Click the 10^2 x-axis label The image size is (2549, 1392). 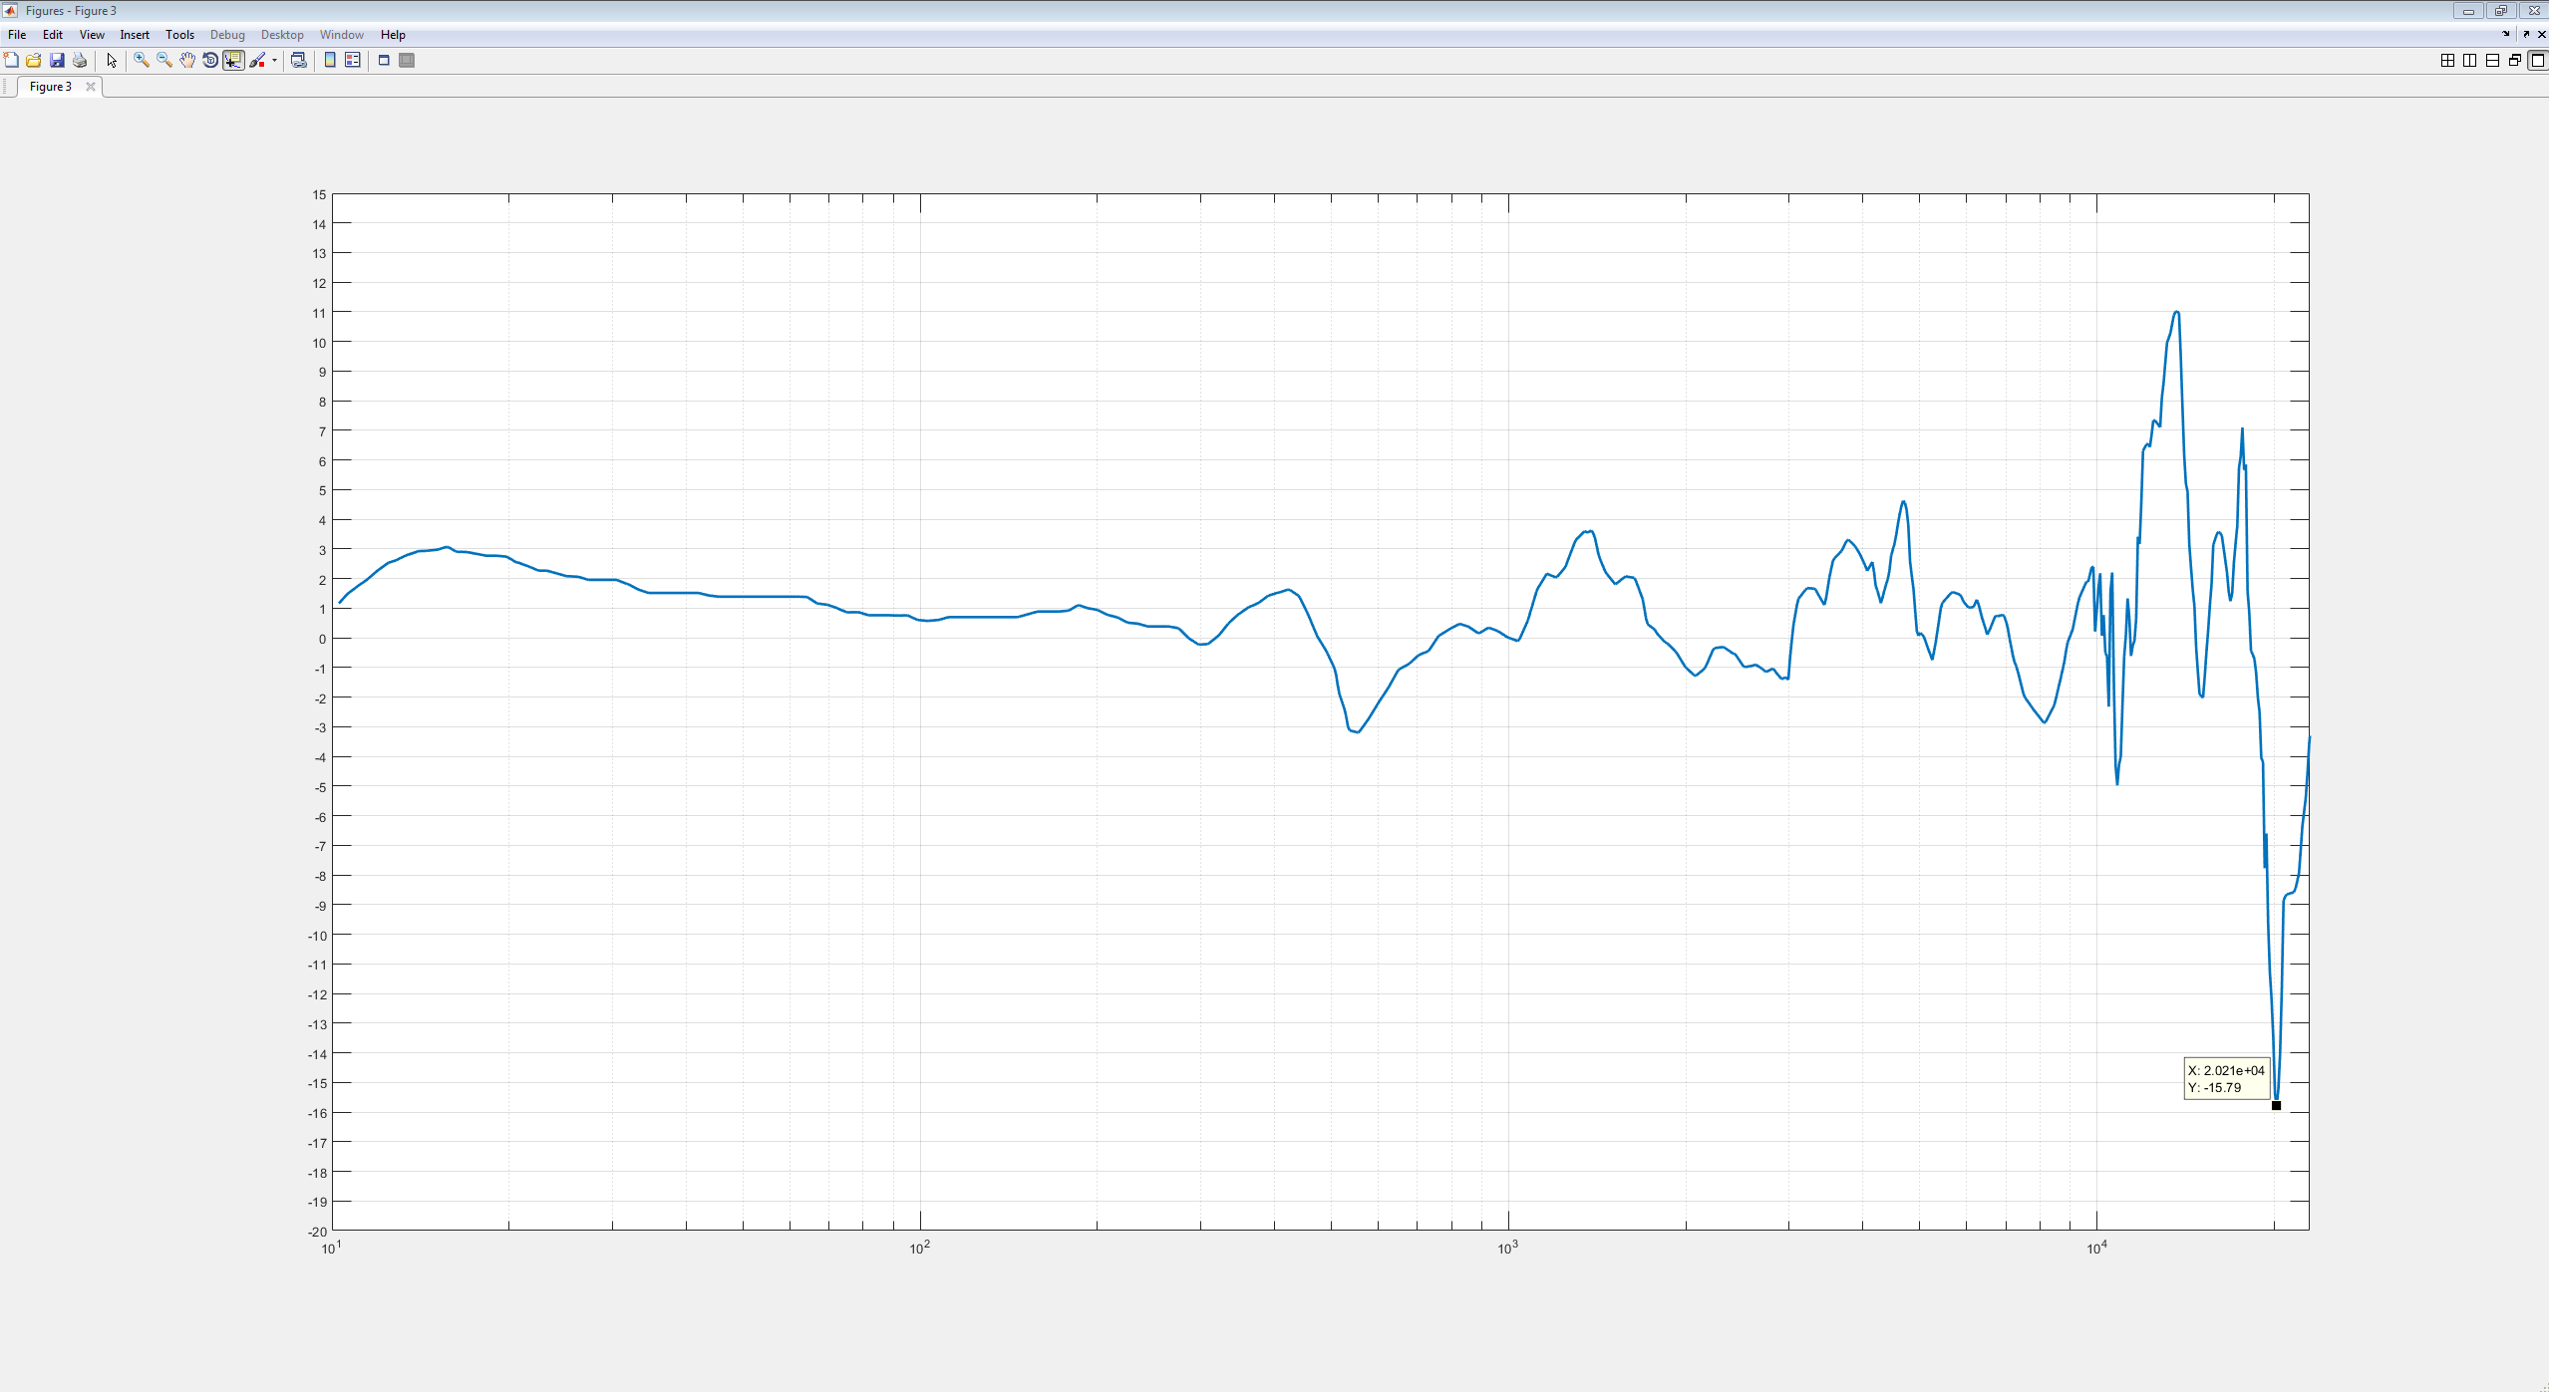coord(919,1248)
